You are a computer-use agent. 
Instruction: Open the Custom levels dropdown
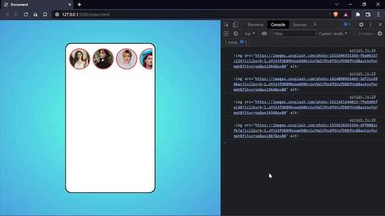[333, 34]
